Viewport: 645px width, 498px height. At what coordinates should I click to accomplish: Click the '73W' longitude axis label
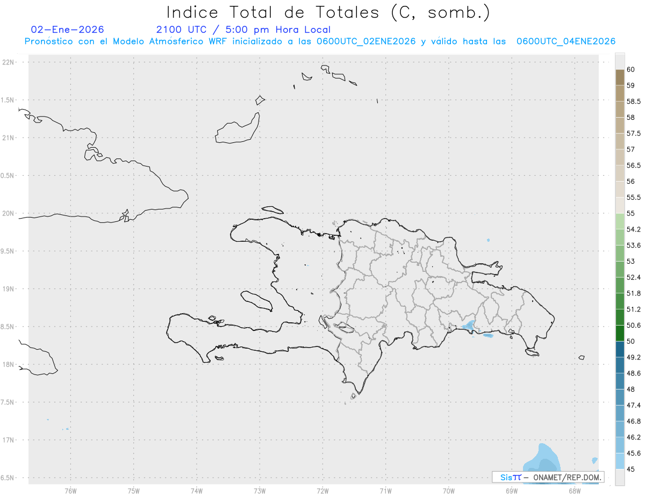click(x=260, y=491)
